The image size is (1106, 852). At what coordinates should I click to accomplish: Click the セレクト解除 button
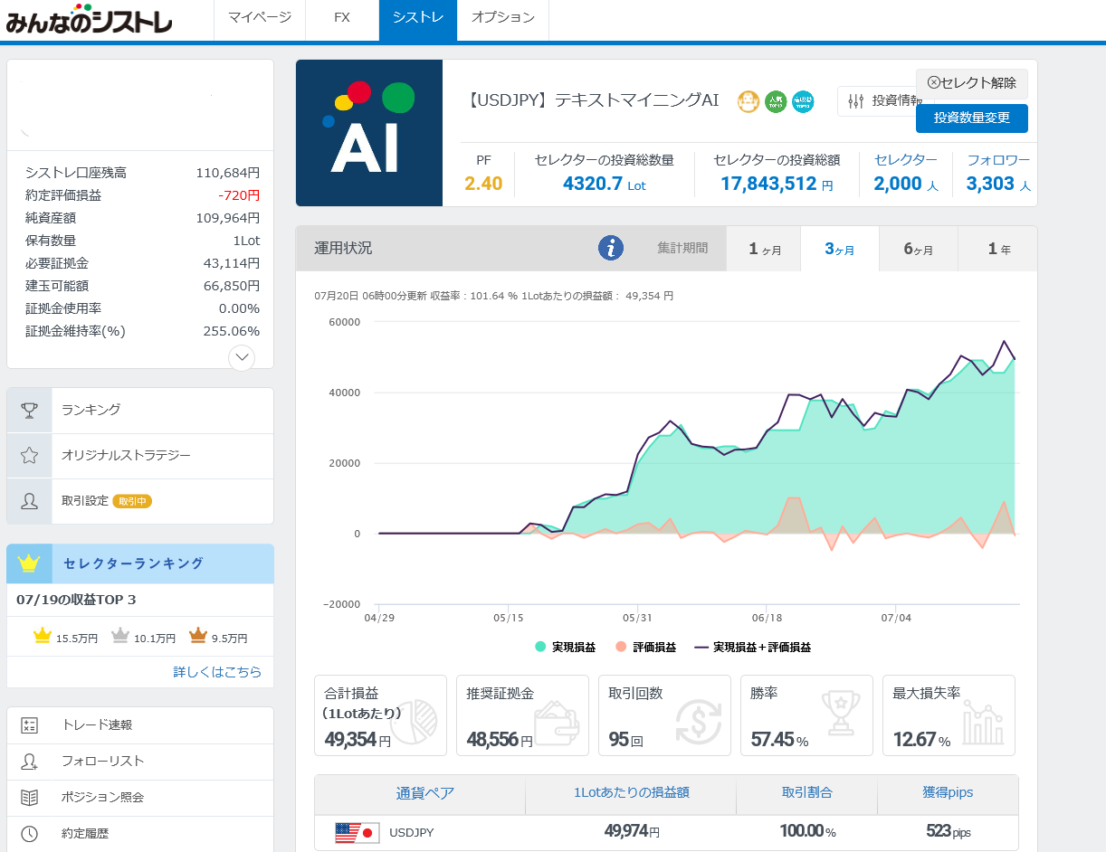[971, 83]
